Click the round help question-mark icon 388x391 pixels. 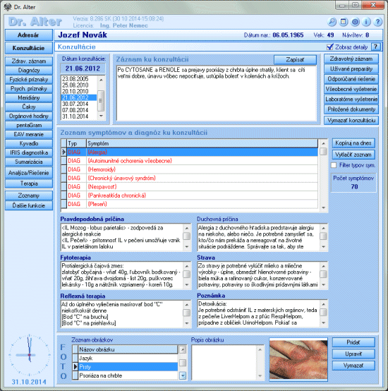[378, 22]
